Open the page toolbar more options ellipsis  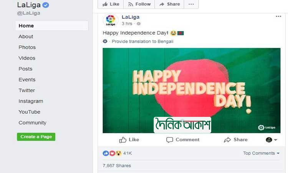click(191, 4)
